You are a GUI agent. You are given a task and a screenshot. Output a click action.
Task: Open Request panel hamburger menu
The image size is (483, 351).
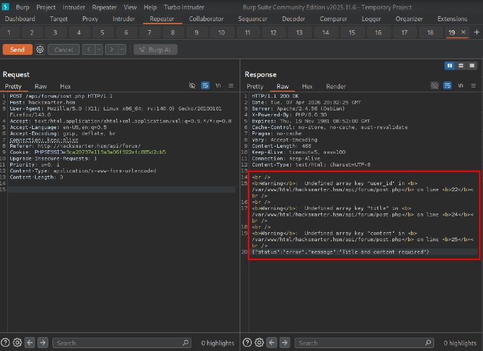coord(231,86)
